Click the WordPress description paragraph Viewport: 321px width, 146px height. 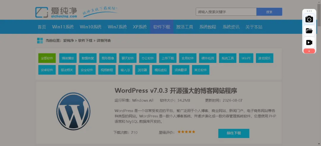196,116
